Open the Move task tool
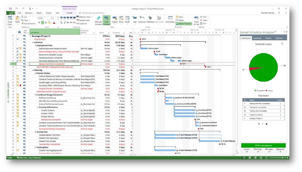The height and width of the screenshot is (172, 302). tap(121, 20)
